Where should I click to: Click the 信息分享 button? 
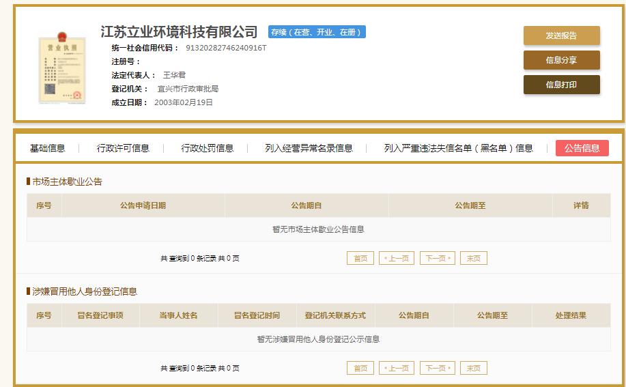(561, 60)
